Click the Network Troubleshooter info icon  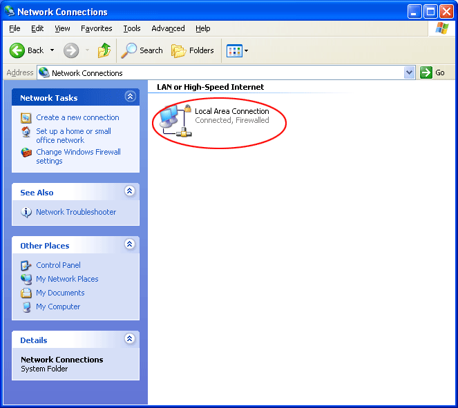click(x=26, y=212)
